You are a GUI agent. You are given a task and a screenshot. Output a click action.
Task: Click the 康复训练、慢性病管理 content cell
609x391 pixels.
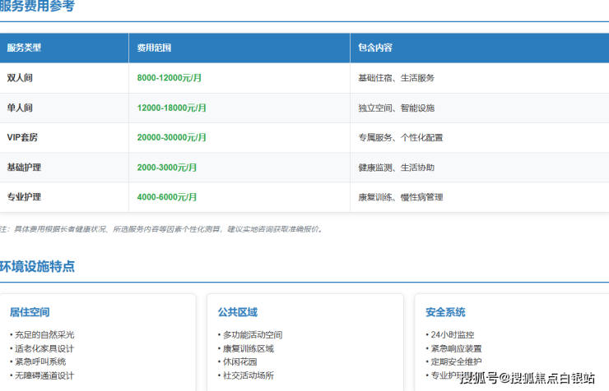click(400, 197)
